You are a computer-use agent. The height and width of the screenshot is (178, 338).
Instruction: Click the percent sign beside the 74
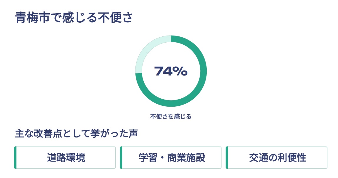point(180,71)
